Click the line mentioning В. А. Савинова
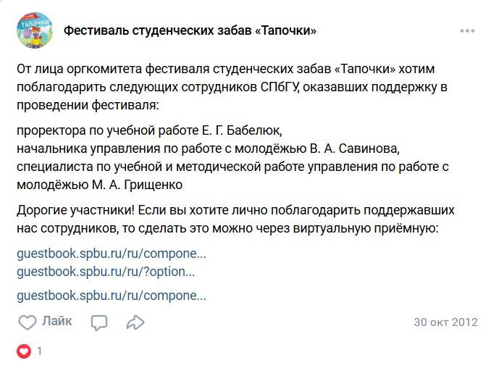The image size is (491, 368). pos(208,149)
